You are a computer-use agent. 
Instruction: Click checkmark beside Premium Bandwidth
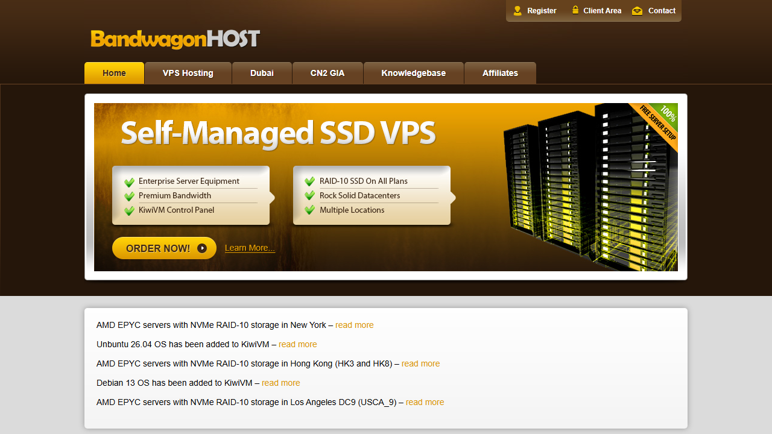[x=129, y=197]
